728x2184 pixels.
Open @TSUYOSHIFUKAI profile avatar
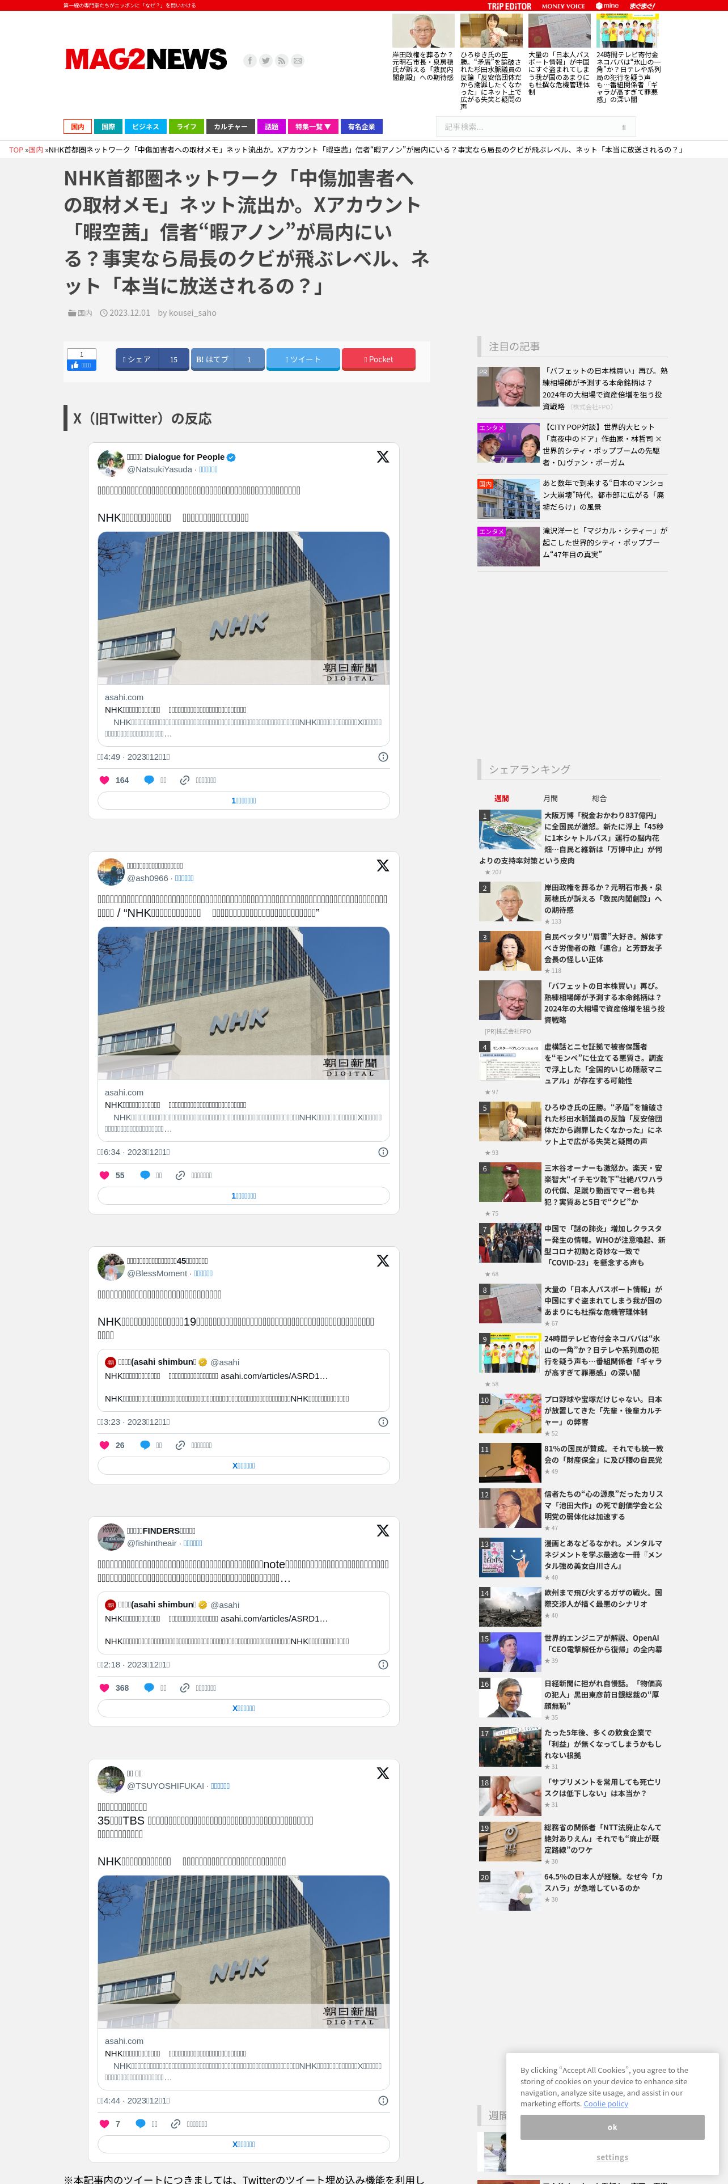click(x=111, y=1779)
